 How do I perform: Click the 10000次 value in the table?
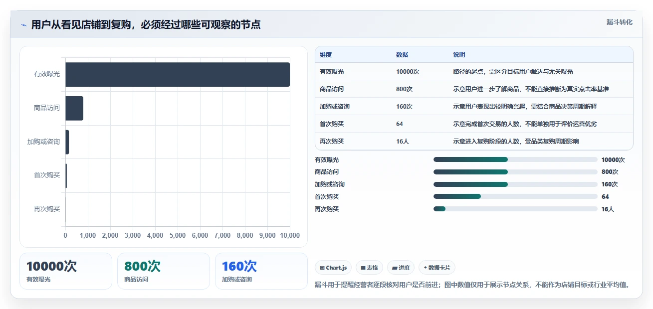pyautogui.click(x=408, y=72)
